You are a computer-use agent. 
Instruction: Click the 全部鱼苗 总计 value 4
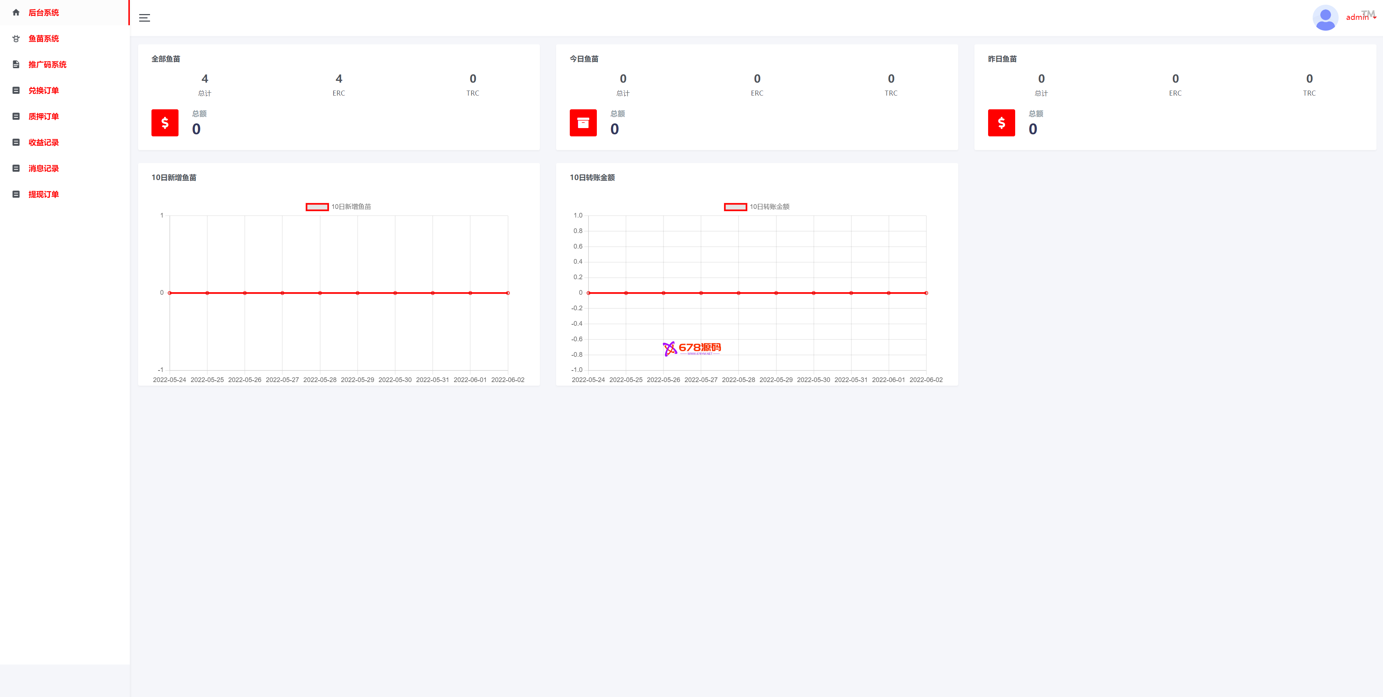204,79
